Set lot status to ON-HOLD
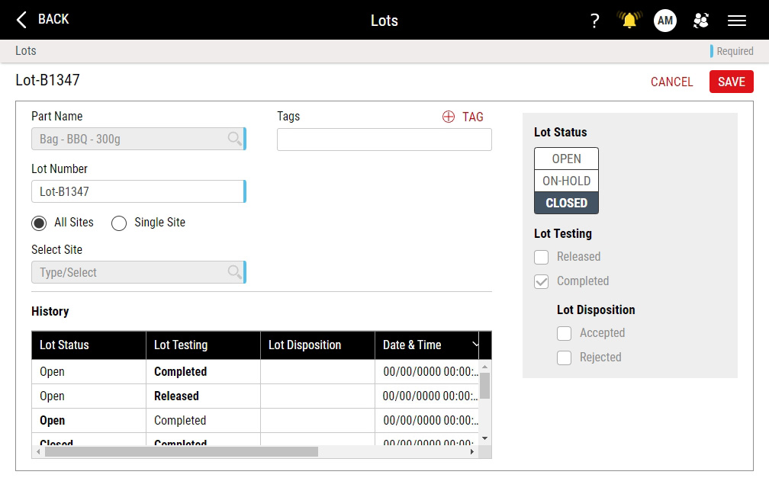 pos(566,181)
